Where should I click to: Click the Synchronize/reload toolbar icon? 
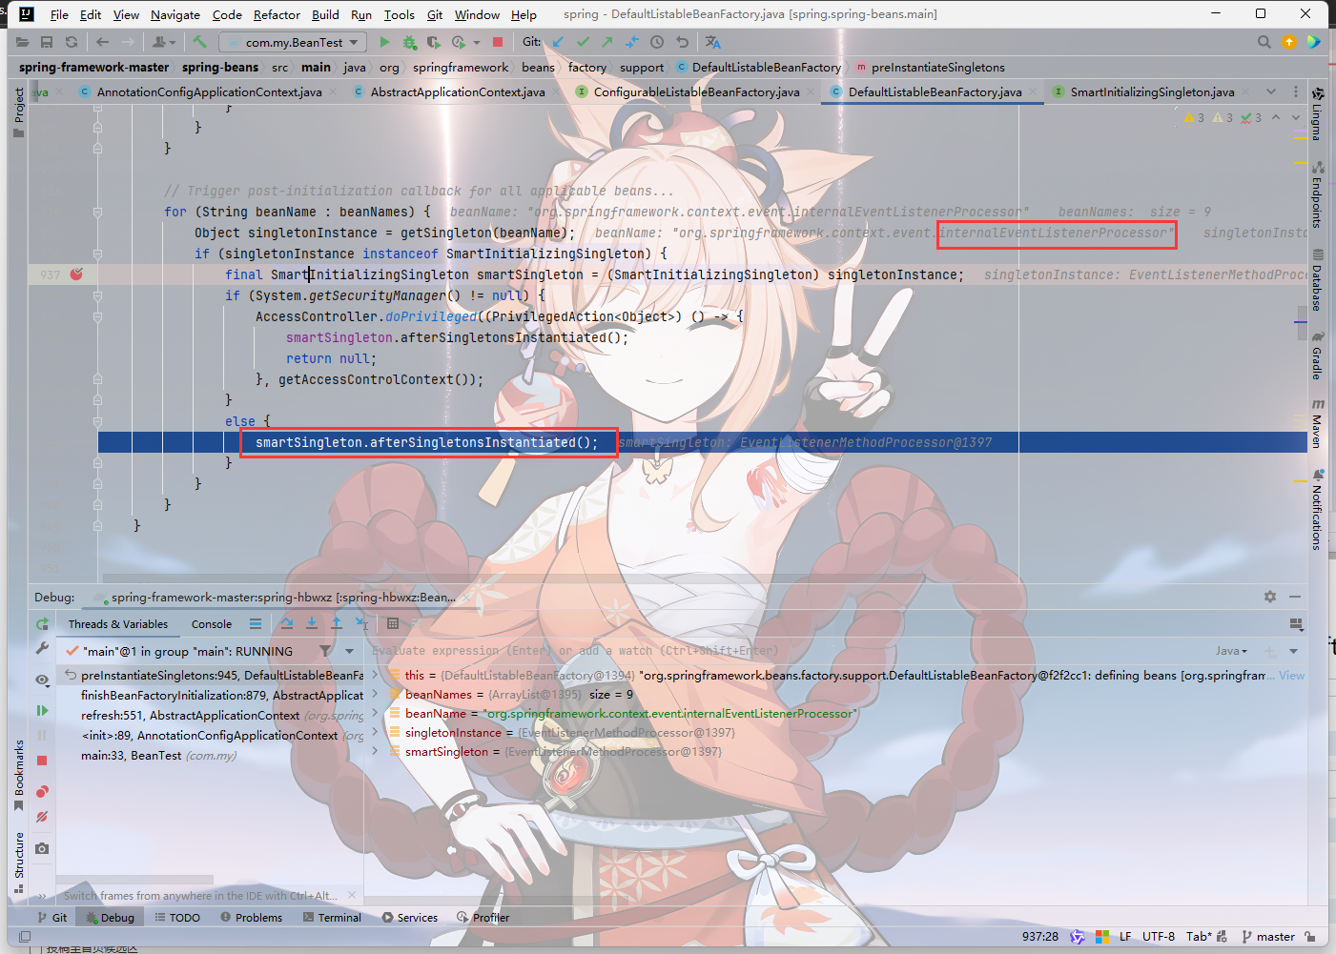coord(72,42)
